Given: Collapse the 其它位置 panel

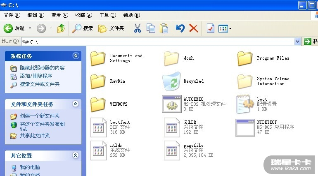Looking at the screenshot, I should [76, 155].
